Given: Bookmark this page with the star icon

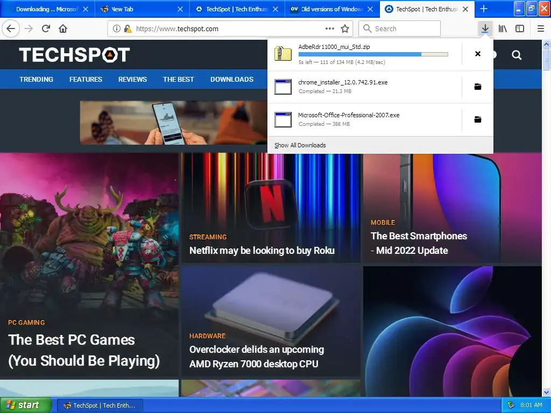Looking at the screenshot, I should point(345,29).
